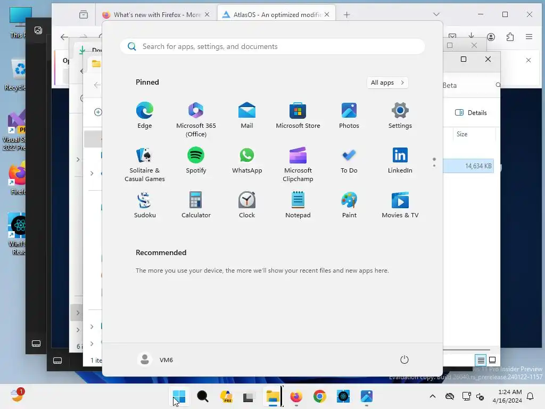Click the Start menu search field

coord(272,46)
